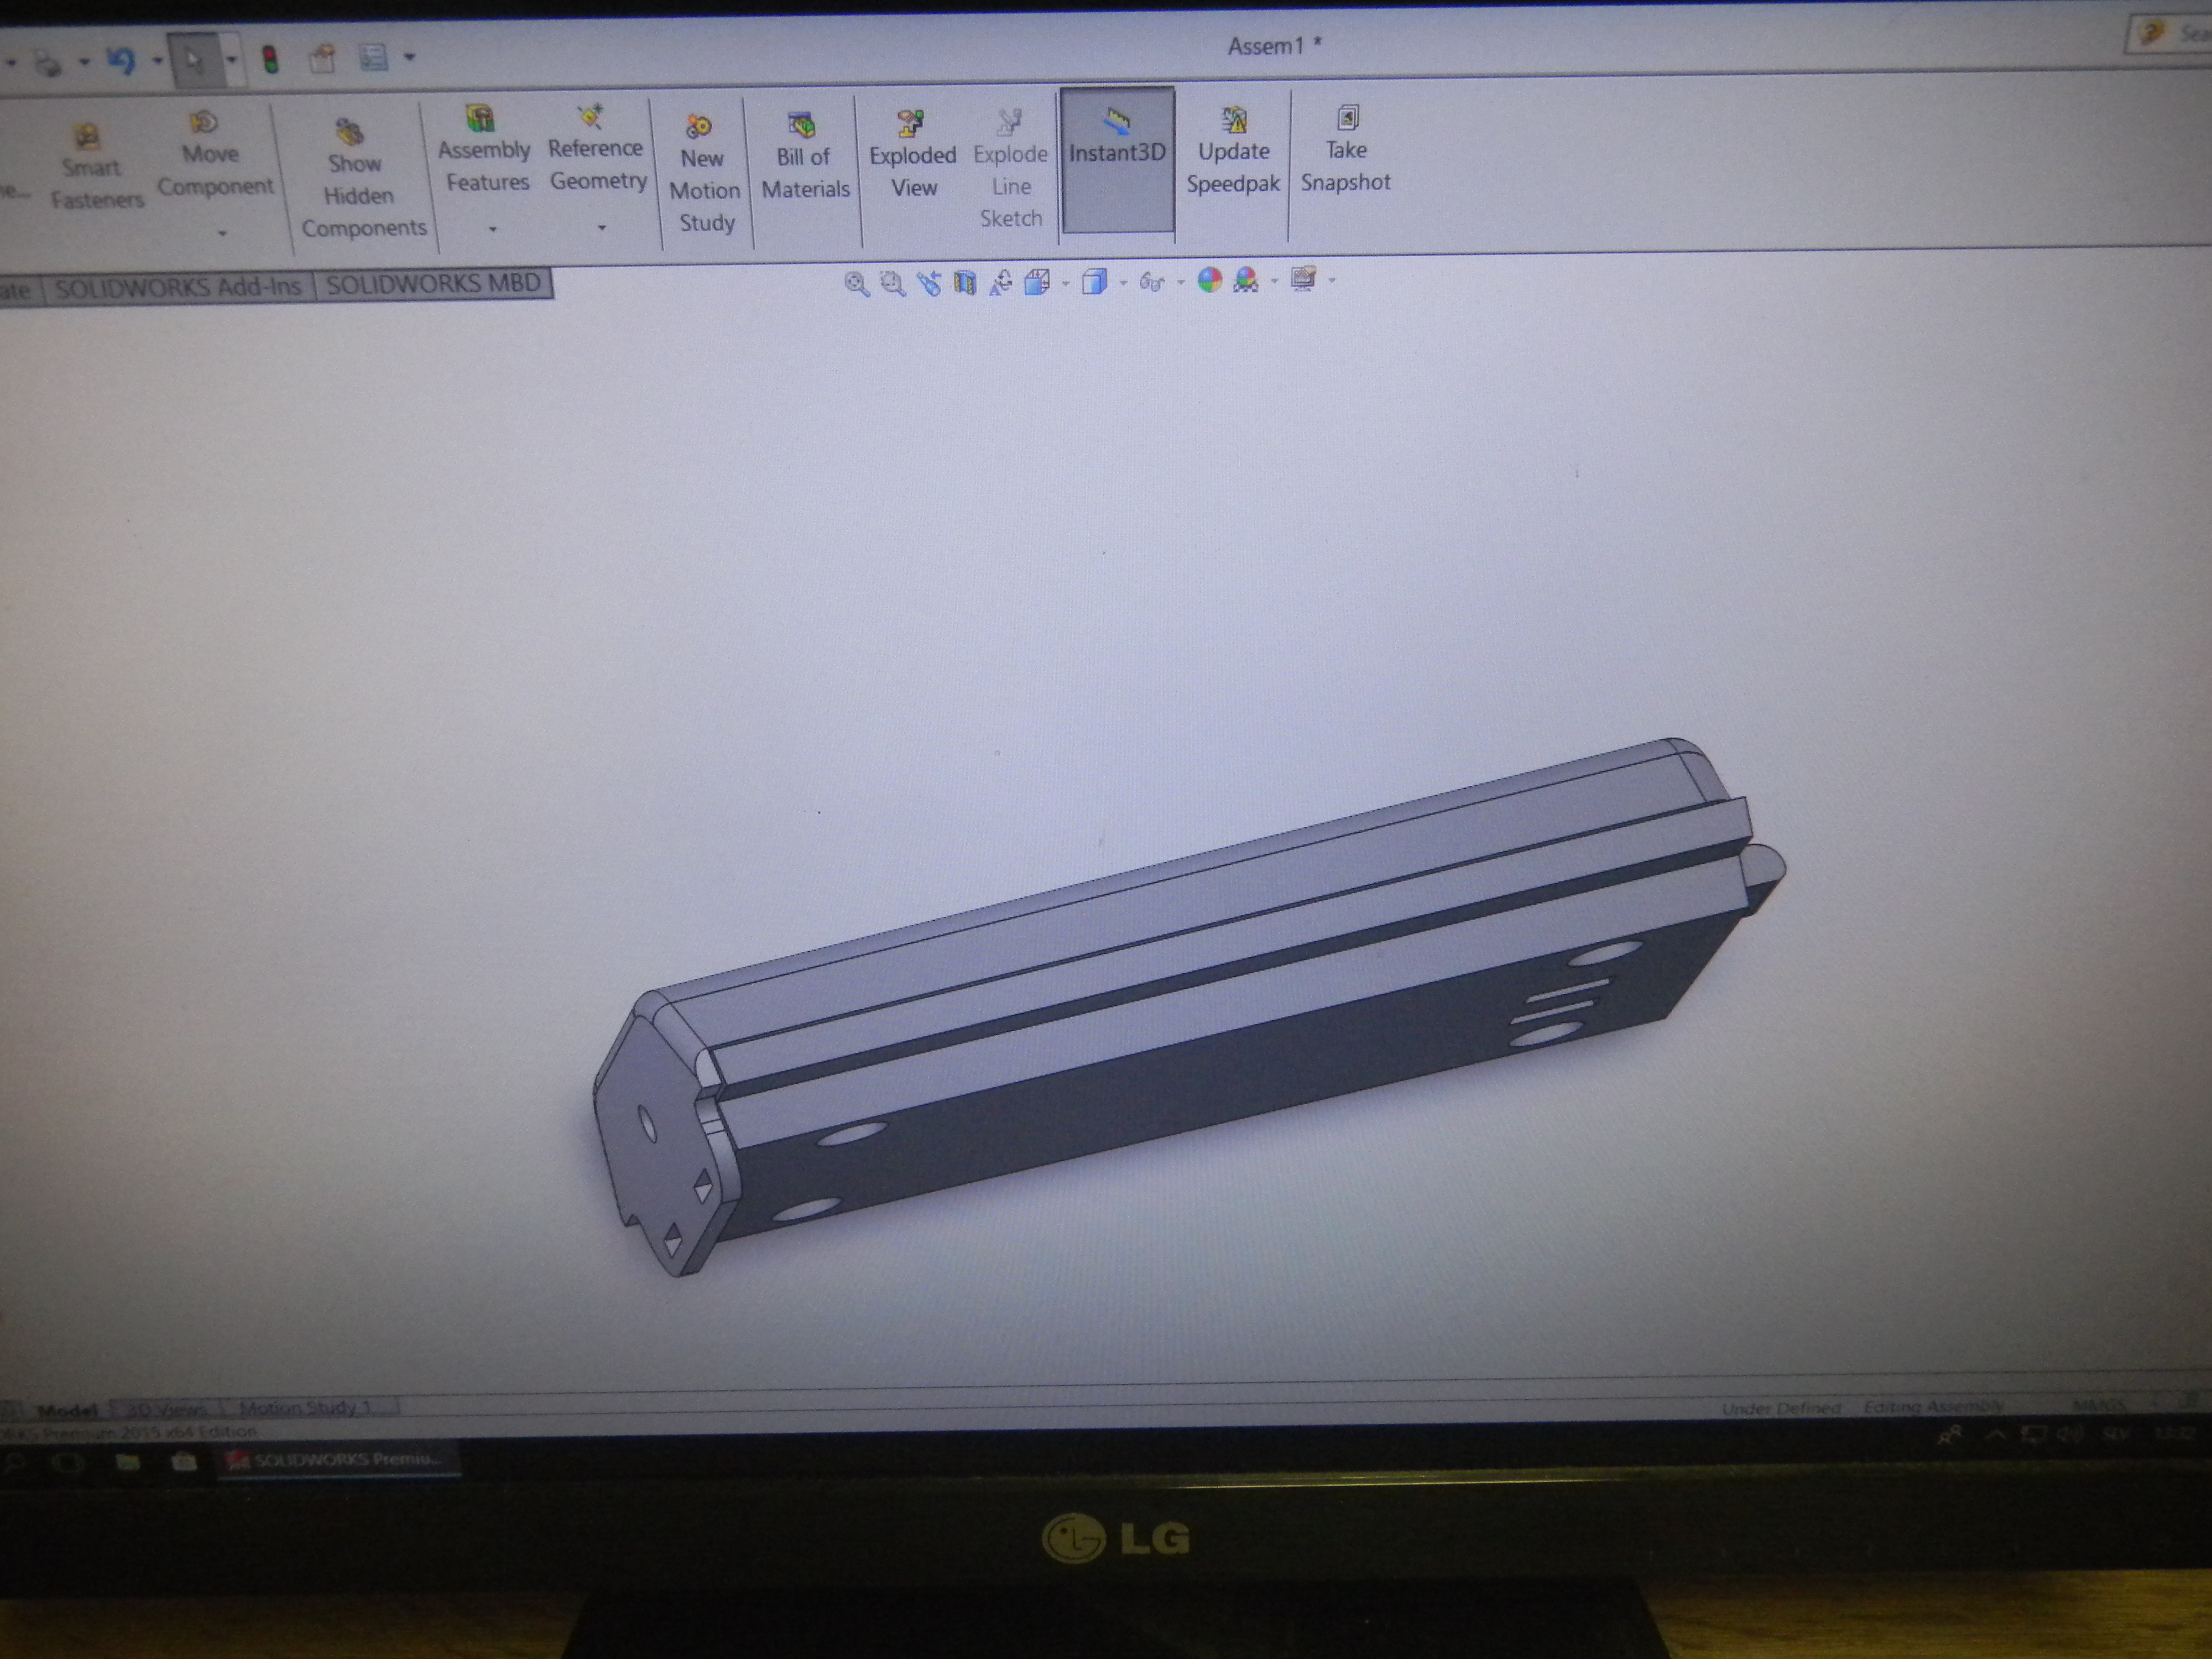The height and width of the screenshot is (1659, 2212).
Task: Click the Editing Assembly status text
Action: [1933, 1407]
